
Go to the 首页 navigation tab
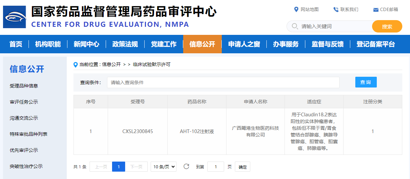click(16, 44)
